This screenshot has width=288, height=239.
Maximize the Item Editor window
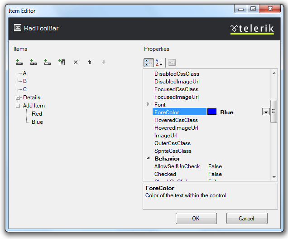coord(253,9)
